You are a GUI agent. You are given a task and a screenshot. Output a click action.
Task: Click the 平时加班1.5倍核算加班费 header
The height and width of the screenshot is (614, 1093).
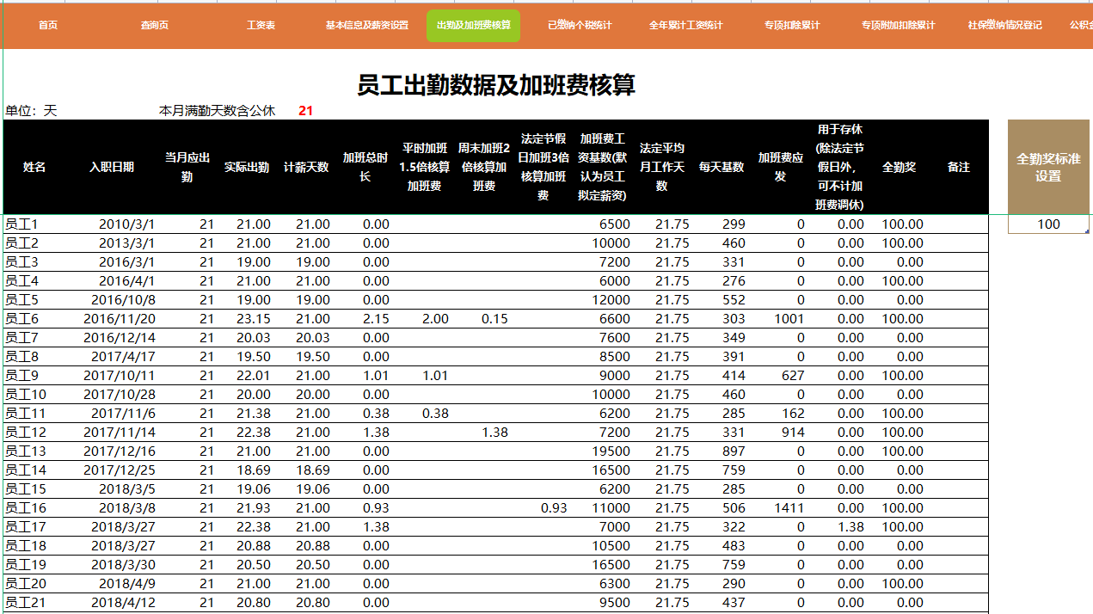424,167
